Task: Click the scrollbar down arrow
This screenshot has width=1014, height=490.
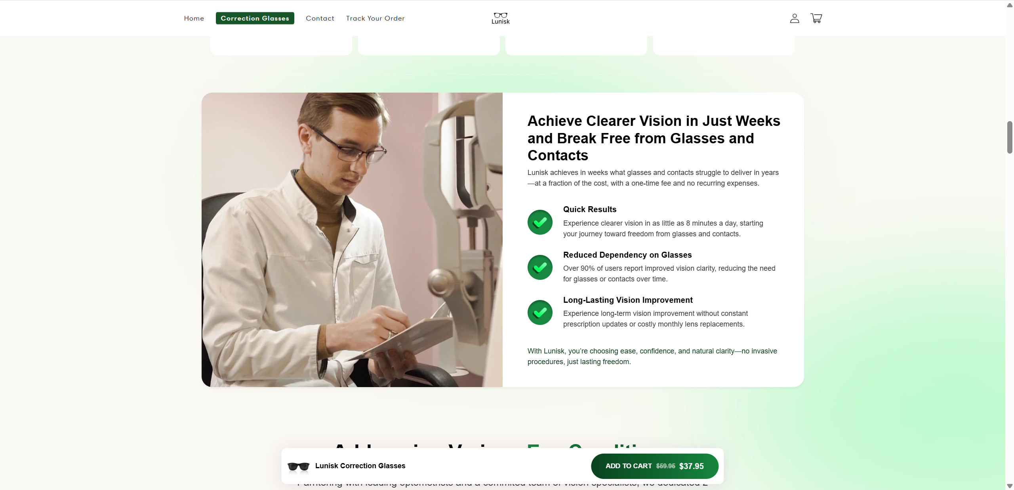Action: [x=1010, y=485]
